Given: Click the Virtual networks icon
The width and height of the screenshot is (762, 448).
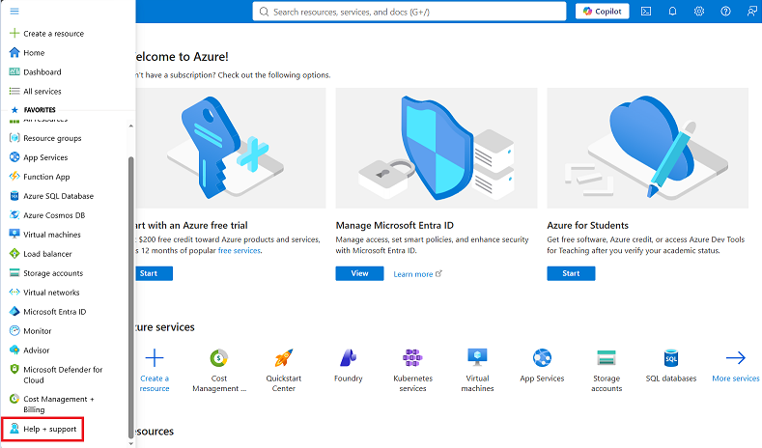Looking at the screenshot, I should point(14,292).
